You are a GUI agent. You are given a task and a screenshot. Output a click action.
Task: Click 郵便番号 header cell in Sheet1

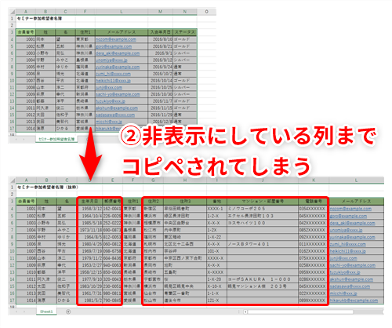point(112,202)
